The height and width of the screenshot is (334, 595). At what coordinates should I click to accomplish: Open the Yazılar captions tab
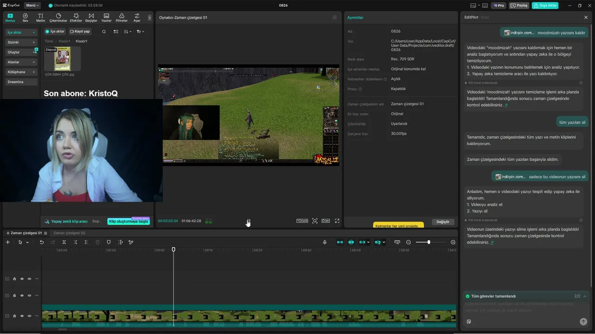click(106, 18)
